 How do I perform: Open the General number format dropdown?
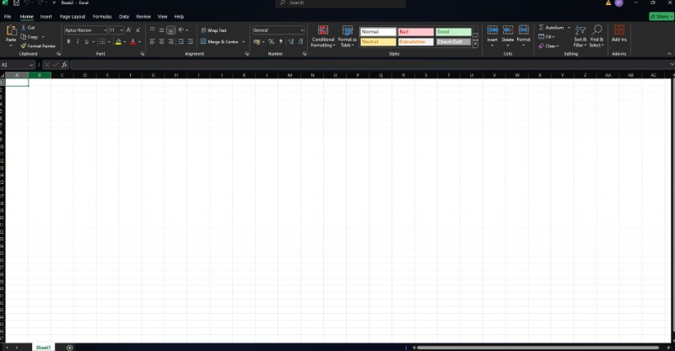[302, 30]
